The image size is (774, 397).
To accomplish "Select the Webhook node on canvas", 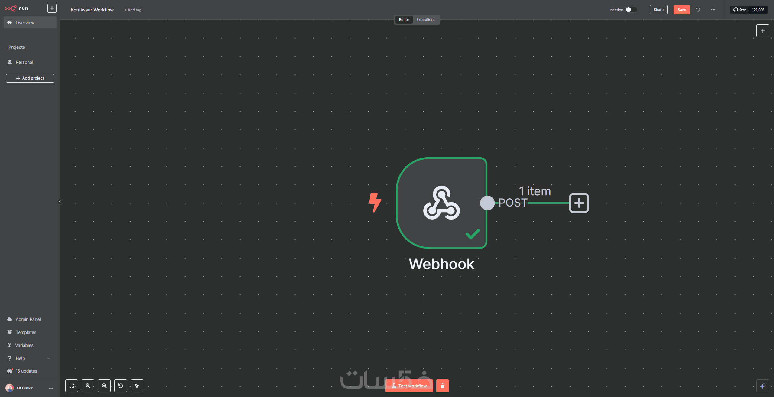I will pyautogui.click(x=441, y=203).
